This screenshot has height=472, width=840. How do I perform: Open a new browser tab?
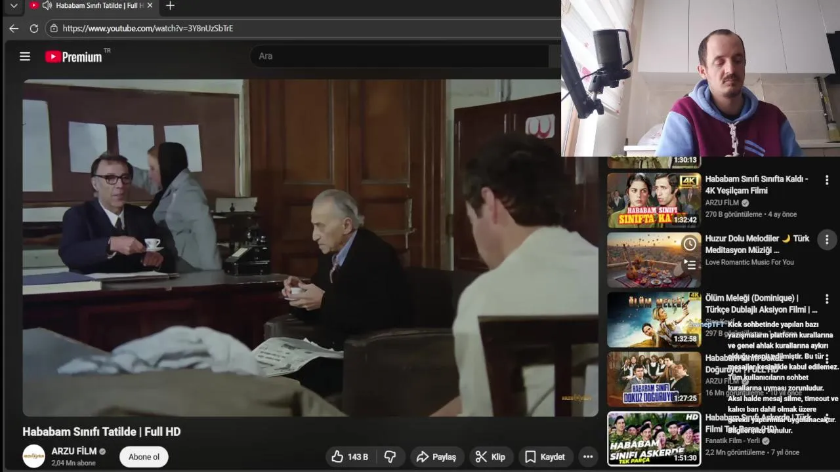point(170,5)
